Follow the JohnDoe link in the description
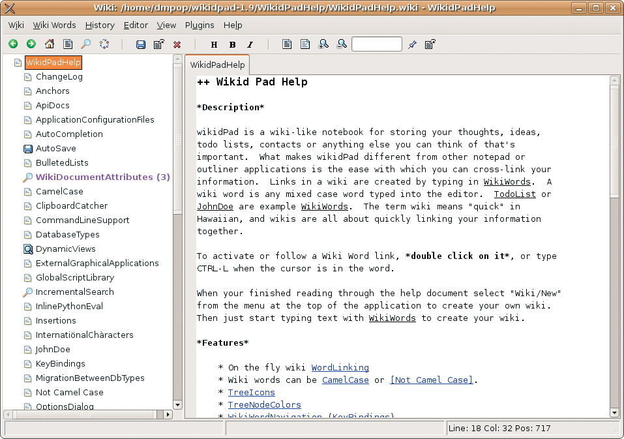The height and width of the screenshot is (439, 624). coord(215,207)
